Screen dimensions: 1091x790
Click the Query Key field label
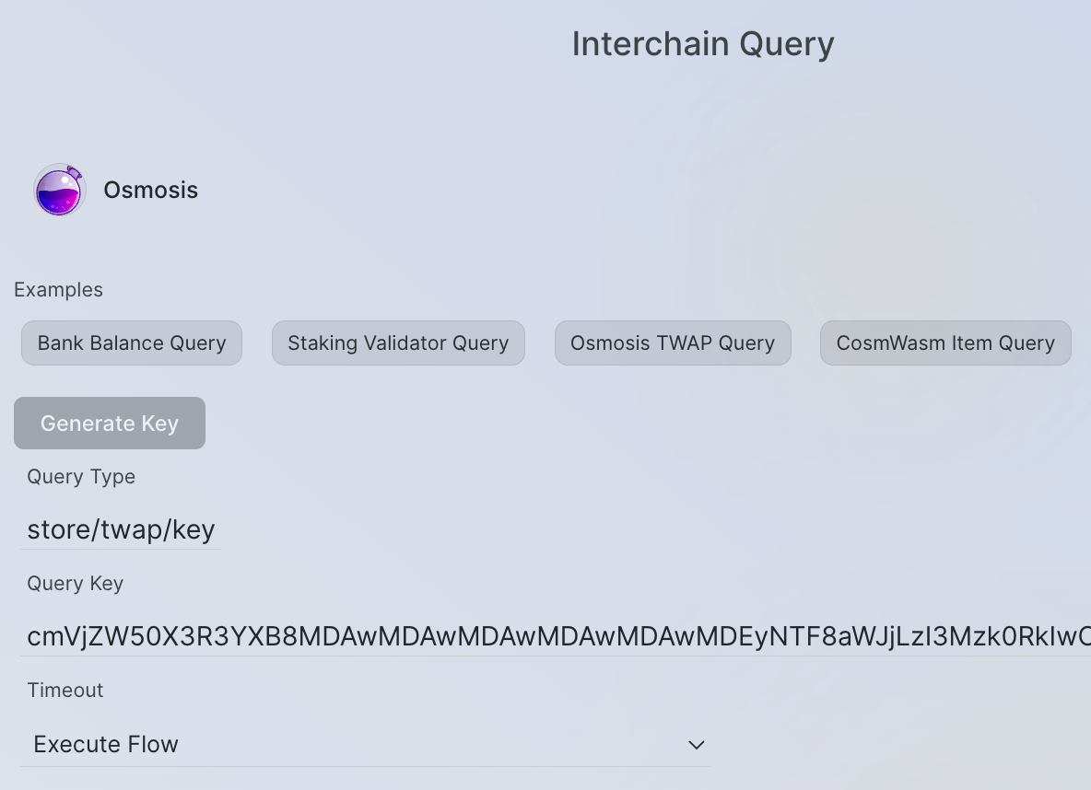click(75, 584)
